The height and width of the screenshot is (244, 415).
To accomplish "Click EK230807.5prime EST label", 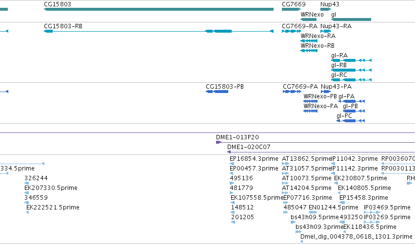I will tap(360, 178).
